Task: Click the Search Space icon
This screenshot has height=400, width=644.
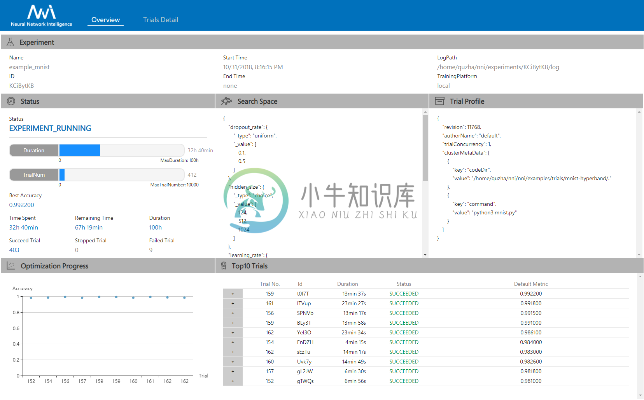Action: [227, 101]
